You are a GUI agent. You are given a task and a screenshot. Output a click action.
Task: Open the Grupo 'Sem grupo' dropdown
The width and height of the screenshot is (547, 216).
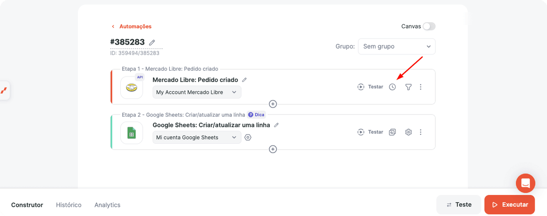pos(397,46)
